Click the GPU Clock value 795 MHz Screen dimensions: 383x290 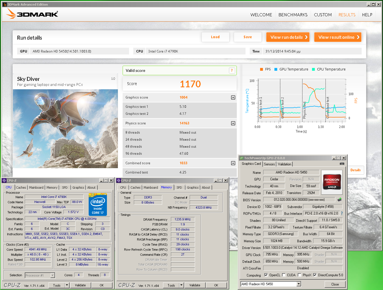click(272, 254)
